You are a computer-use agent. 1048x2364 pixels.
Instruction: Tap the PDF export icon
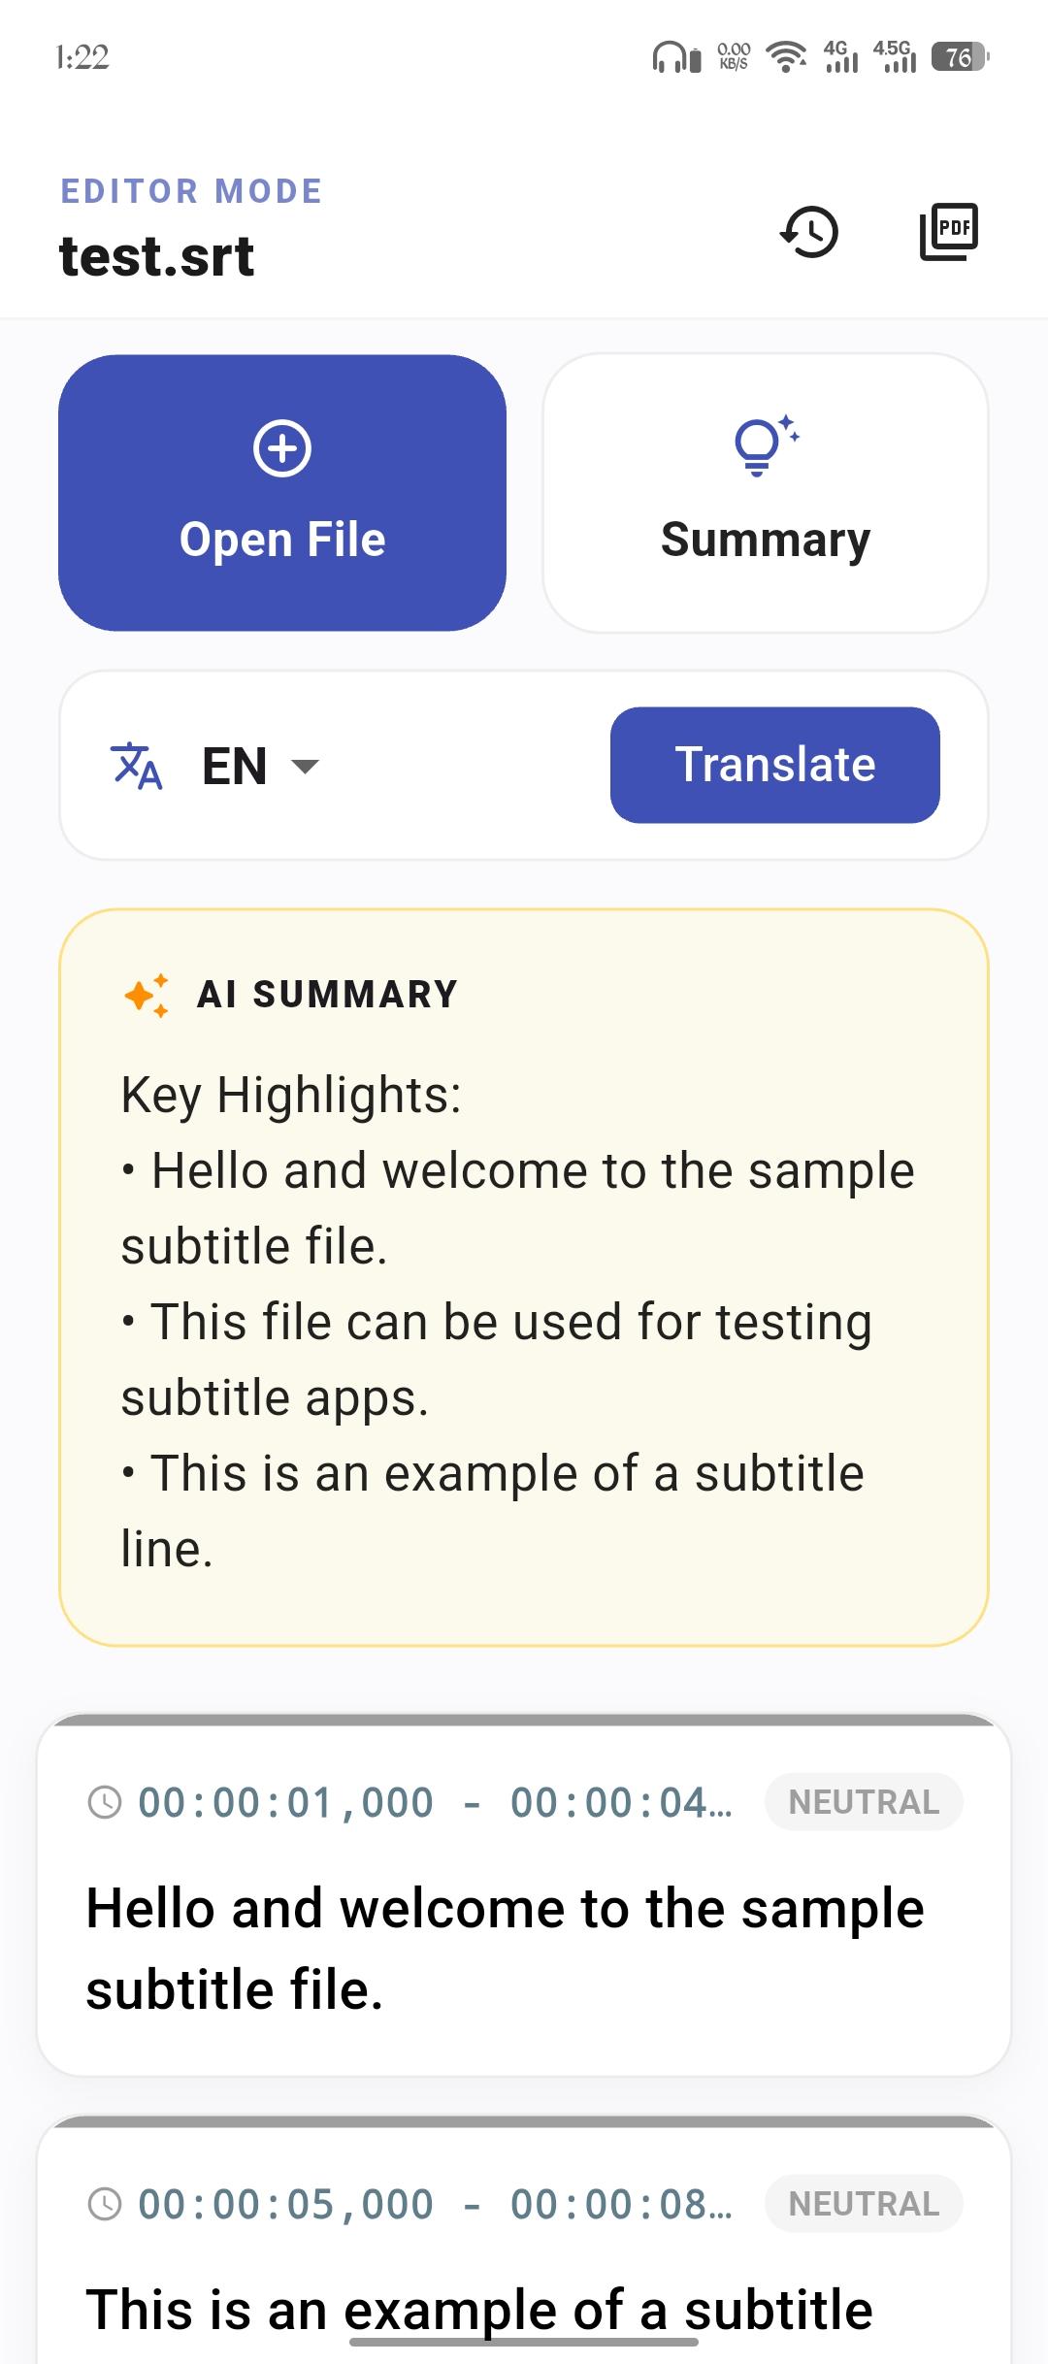948,231
